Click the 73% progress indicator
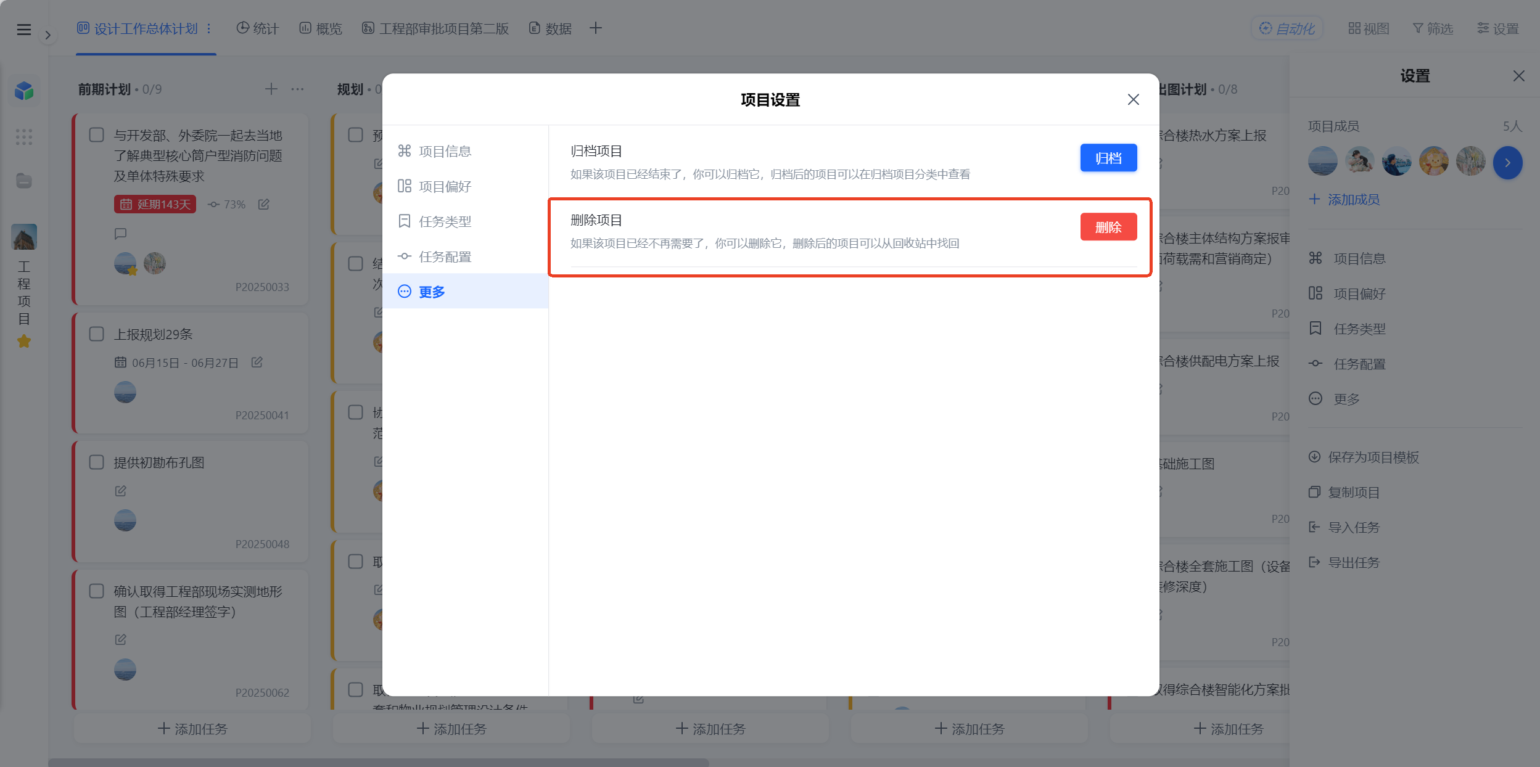This screenshot has width=1540, height=767. [227, 204]
